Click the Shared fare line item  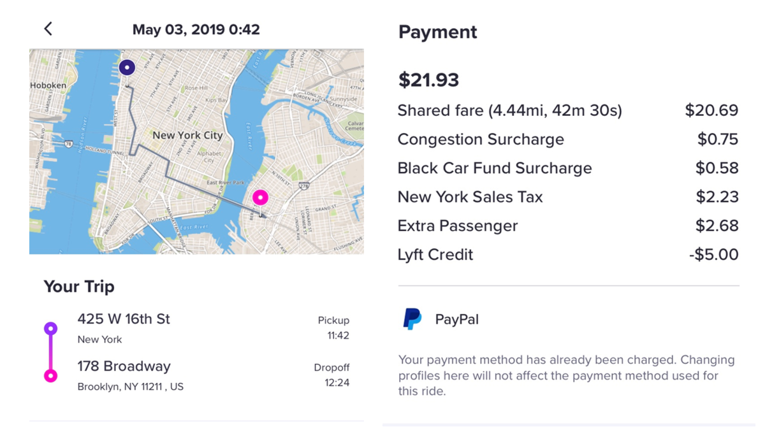(568, 111)
